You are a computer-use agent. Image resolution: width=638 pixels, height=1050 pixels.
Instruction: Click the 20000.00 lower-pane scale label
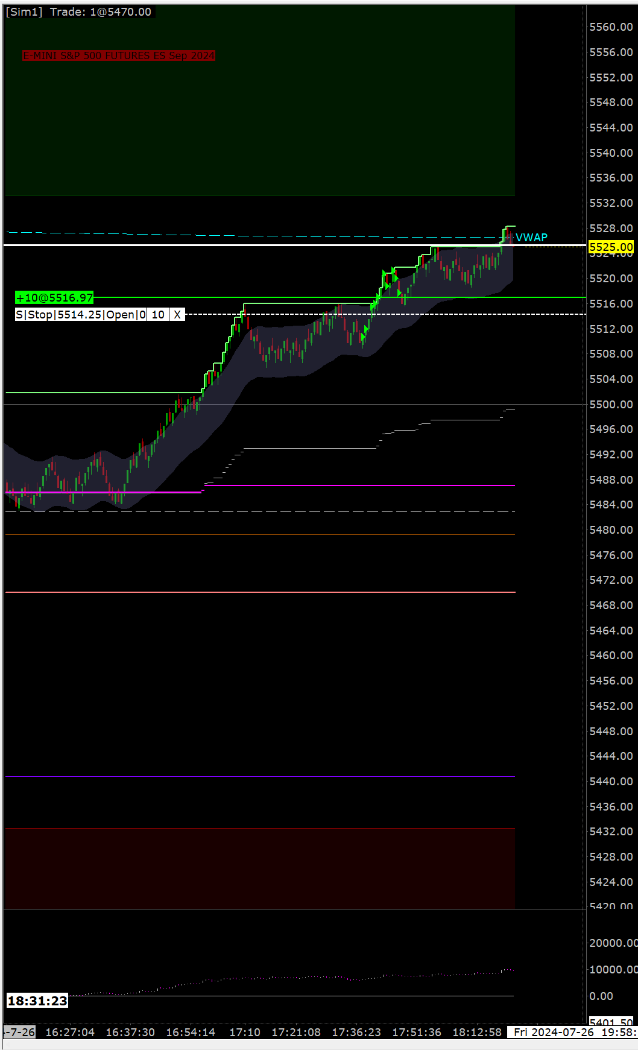pyautogui.click(x=613, y=943)
